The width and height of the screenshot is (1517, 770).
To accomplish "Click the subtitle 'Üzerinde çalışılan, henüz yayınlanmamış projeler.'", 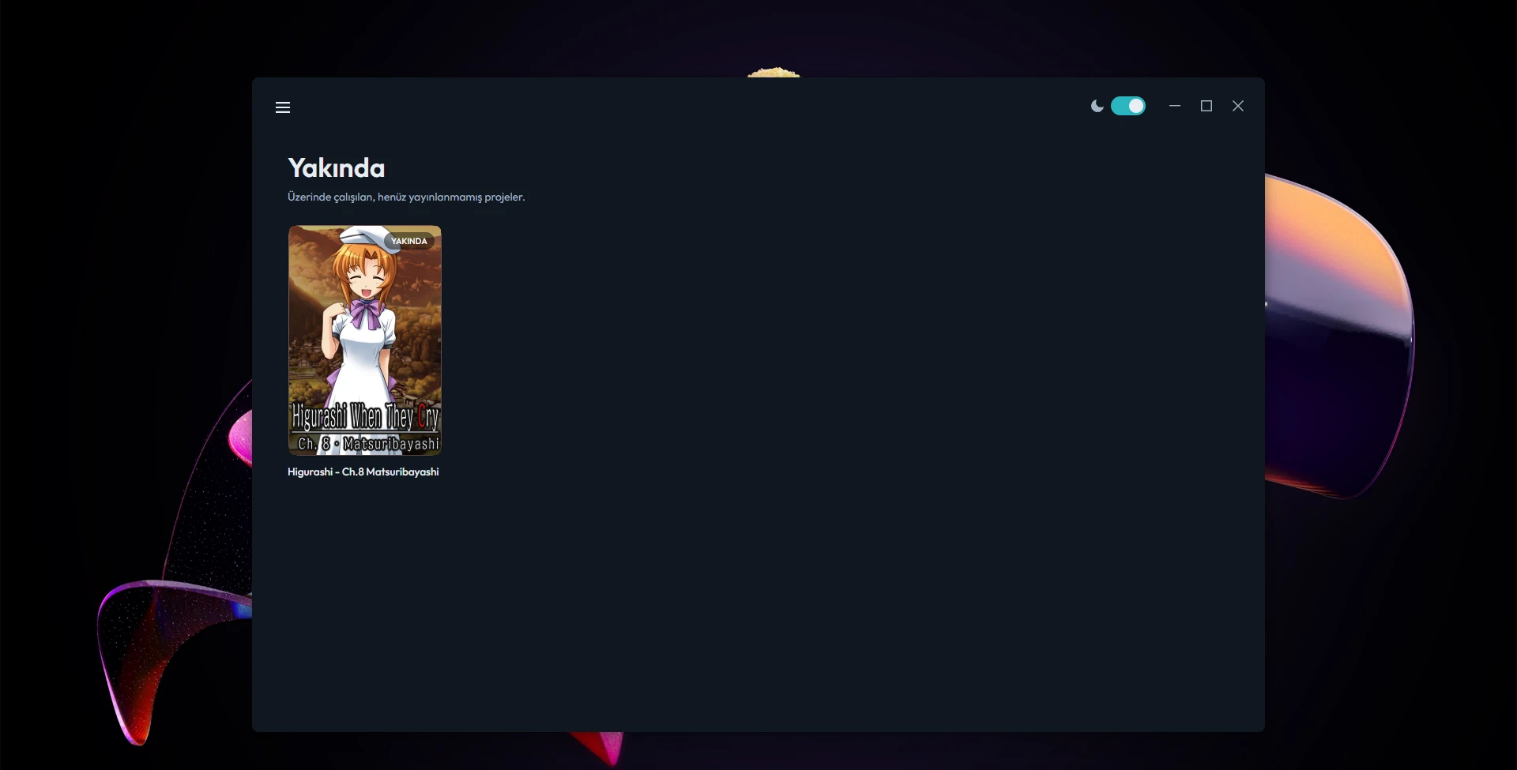I will click(x=406, y=197).
